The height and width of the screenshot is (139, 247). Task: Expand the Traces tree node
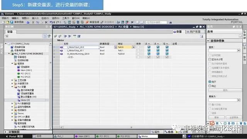point(12,114)
